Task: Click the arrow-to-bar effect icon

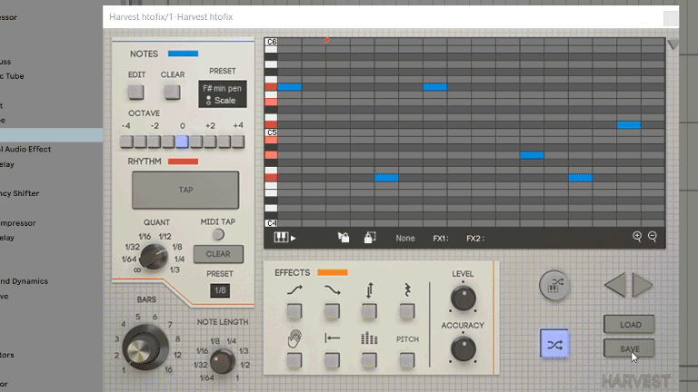Action: [332, 338]
